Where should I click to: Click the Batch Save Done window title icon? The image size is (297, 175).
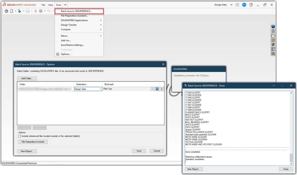(185, 85)
